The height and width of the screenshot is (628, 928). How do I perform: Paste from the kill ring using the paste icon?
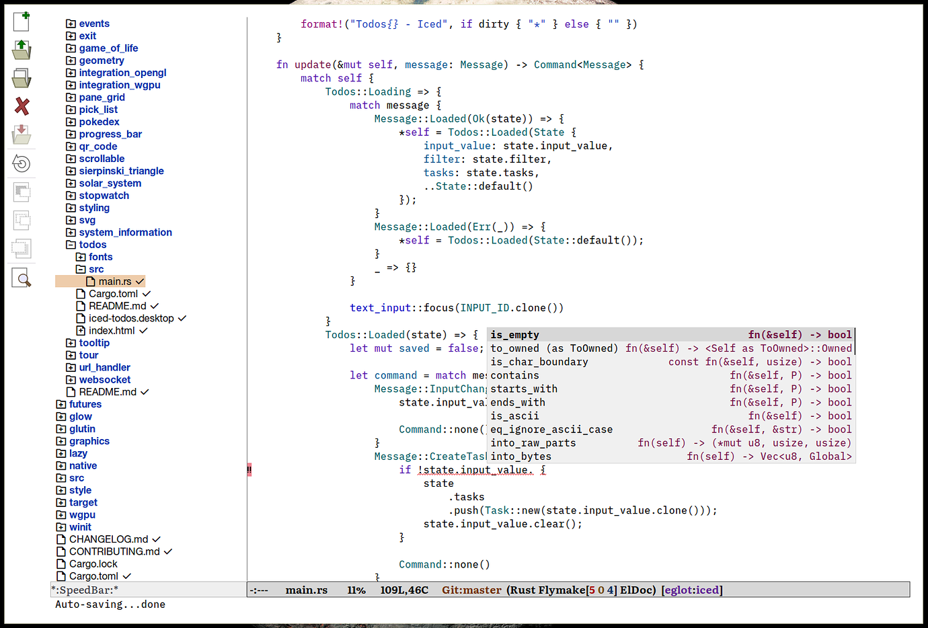21,248
